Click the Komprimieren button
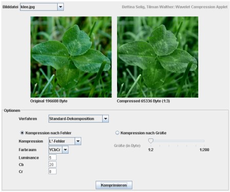Image resolution: width=230 pixels, height=192 pixels. pos(114,185)
